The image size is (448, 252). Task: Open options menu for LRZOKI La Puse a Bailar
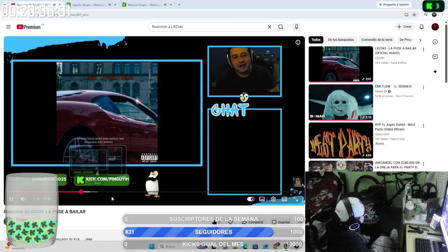click(423, 49)
